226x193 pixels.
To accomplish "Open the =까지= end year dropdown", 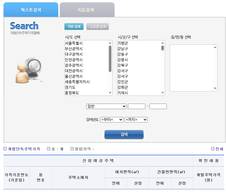I will (136, 120).
